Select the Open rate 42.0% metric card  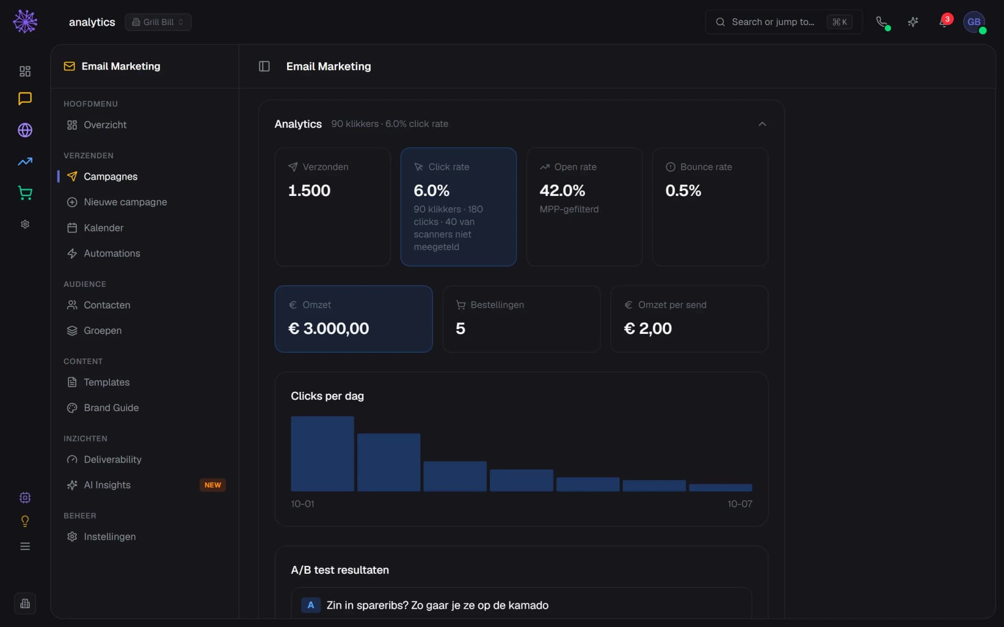[x=584, y=207]
